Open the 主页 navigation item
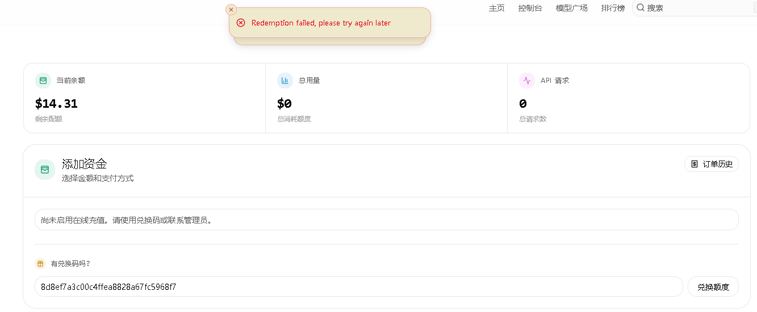The width and height of the screenshot is (757, 312). tap(497, 8)
